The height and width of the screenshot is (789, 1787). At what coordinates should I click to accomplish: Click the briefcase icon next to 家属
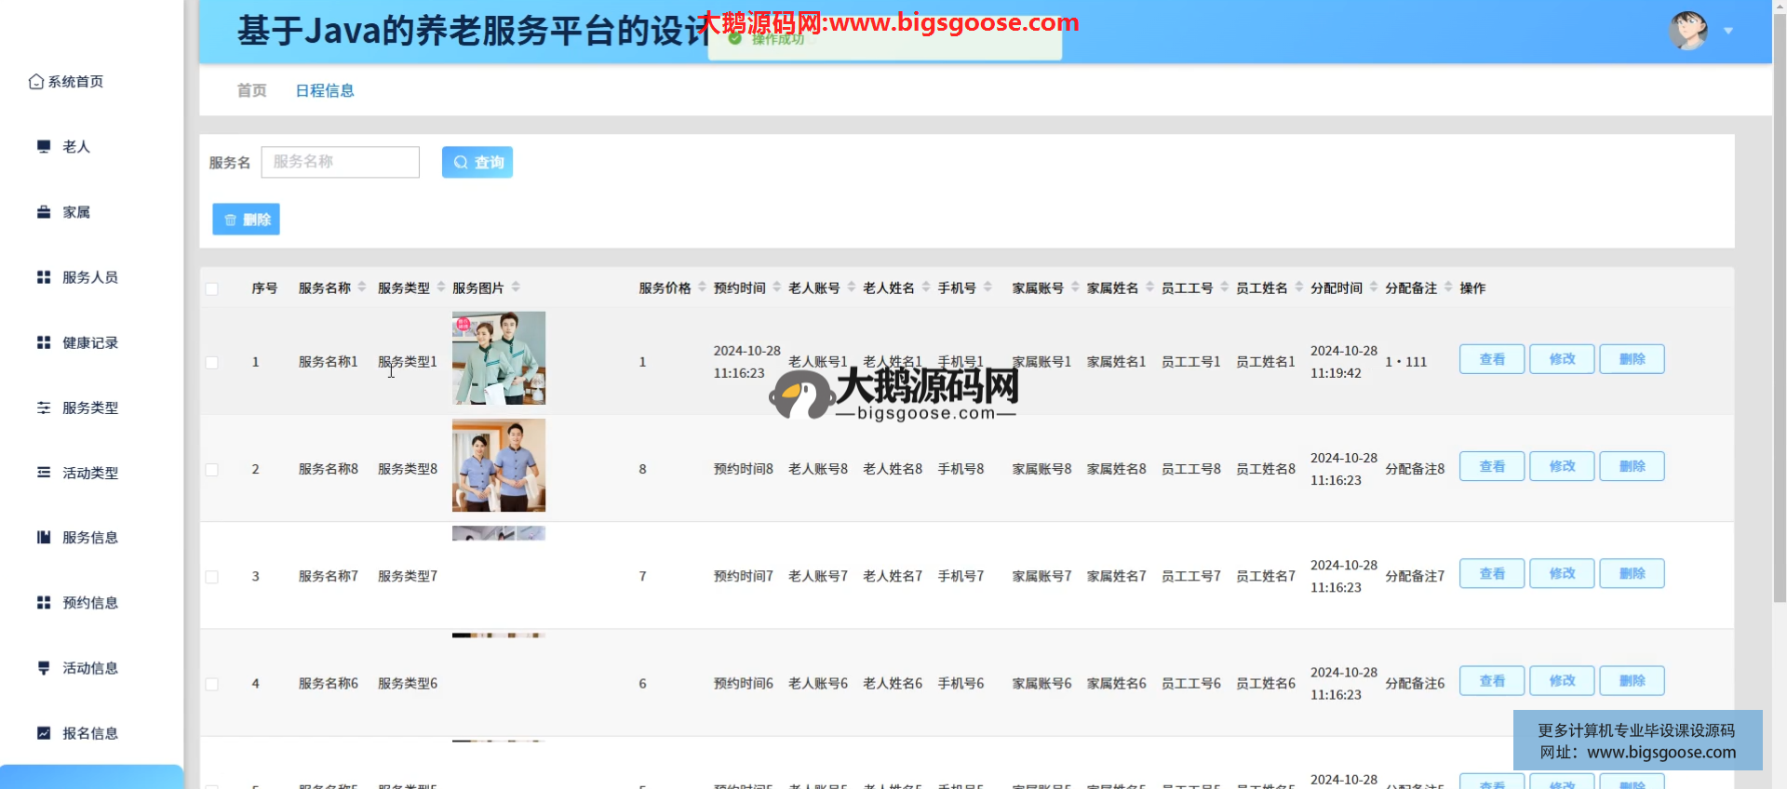pyautogui.click(x=44, y=212)
